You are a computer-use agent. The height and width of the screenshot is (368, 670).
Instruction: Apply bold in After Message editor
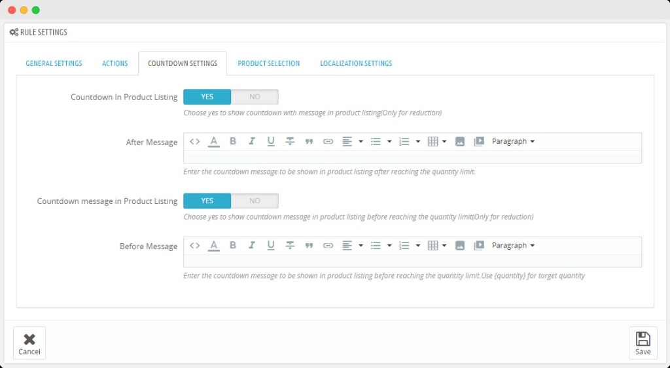click(232, 142)
